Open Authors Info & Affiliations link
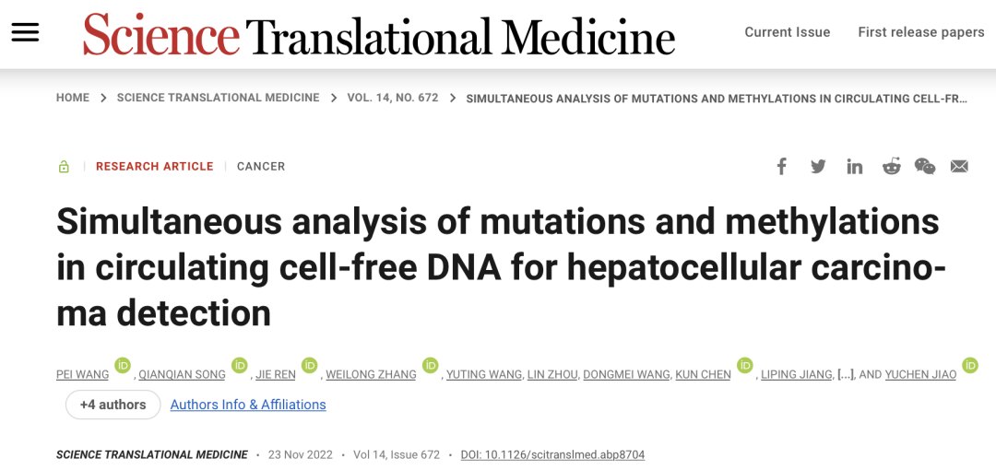This screenshot has width=996, height=470. tap(248, 405)
